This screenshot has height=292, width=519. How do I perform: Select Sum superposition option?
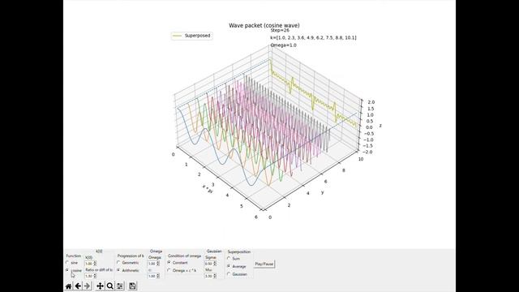point(229,258)
